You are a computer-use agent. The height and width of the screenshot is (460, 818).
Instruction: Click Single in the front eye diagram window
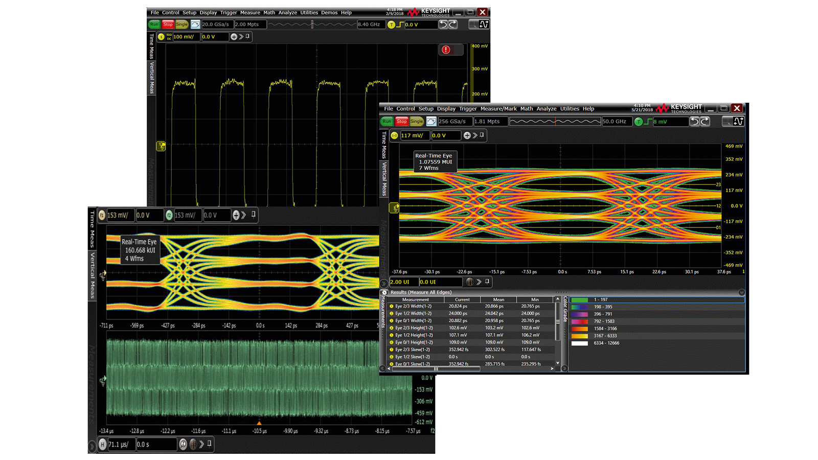[417, 121]
